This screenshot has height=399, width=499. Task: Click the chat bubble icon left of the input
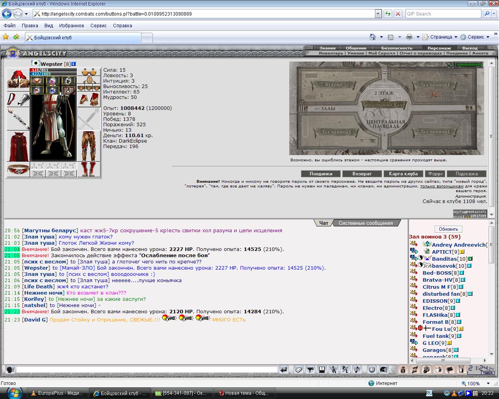(10, 369)
